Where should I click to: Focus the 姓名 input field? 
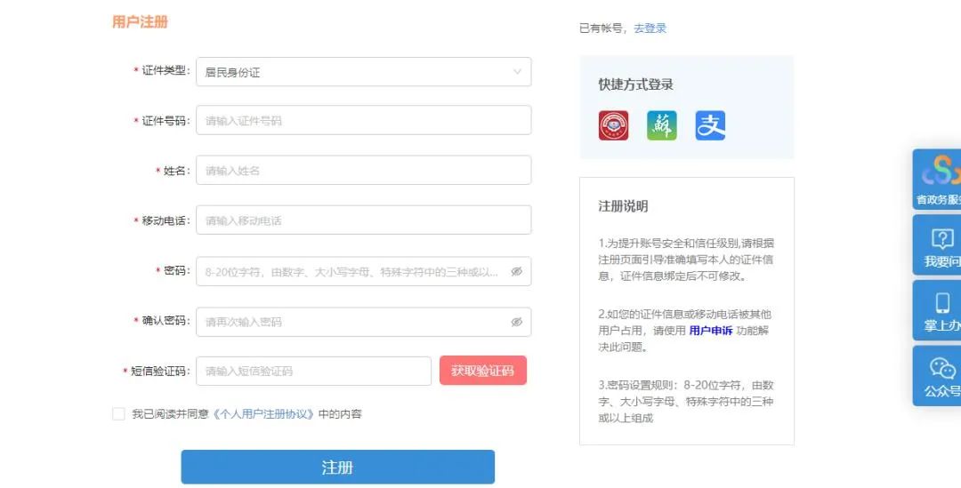click(363, 170)
